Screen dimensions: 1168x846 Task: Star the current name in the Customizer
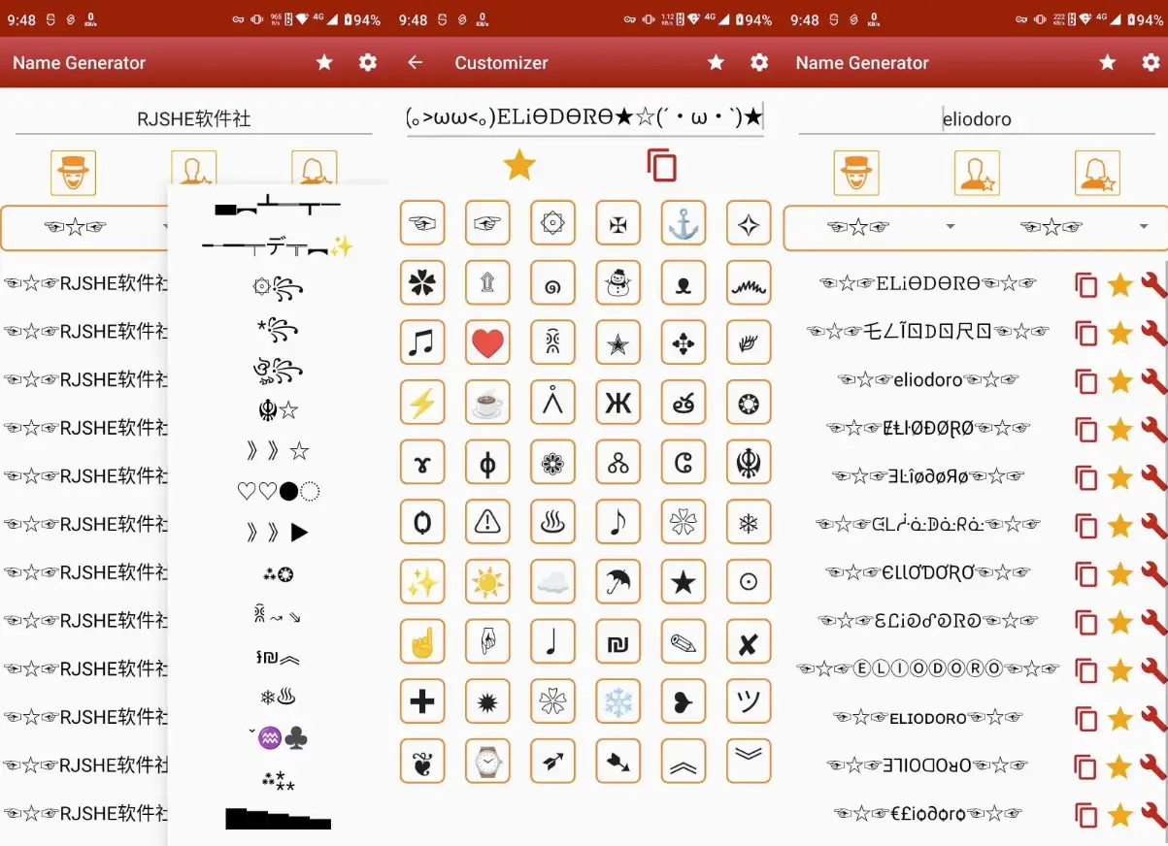point(519,165)
